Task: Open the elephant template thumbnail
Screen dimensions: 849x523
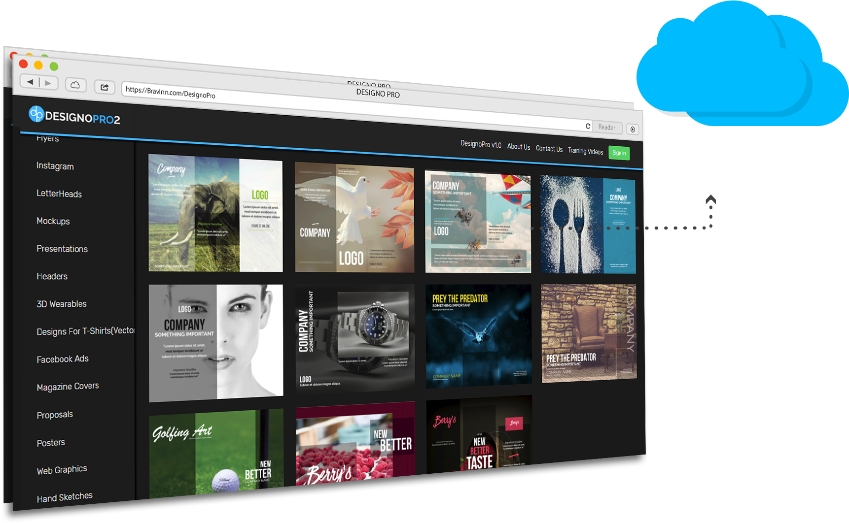Action: (216, 213)
